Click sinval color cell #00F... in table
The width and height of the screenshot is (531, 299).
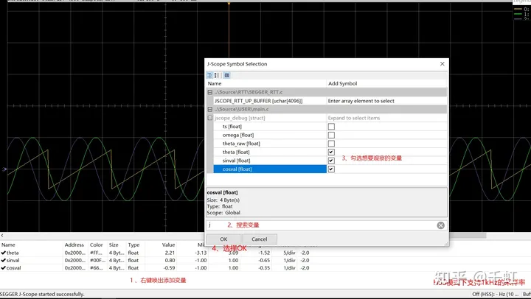tap(97, 261)
